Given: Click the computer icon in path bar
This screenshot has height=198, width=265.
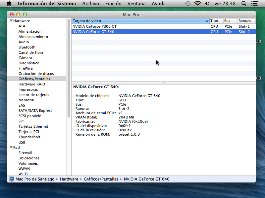Looking at the screenshot, I should click(12, 179).
